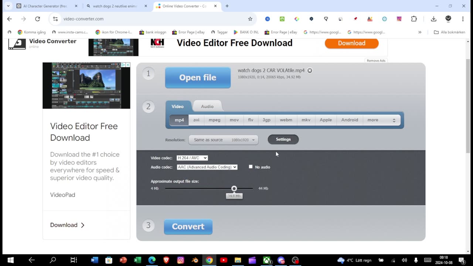Open the notification center icon
473x266 pixels.
(461, 260)
